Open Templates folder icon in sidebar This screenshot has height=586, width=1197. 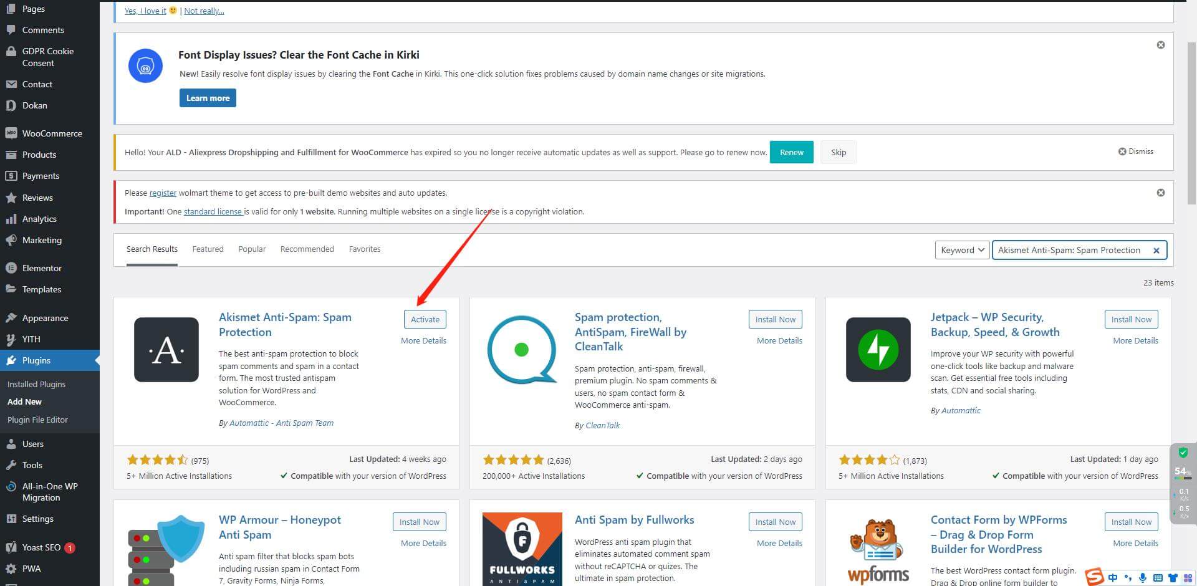tap(11, 289)
